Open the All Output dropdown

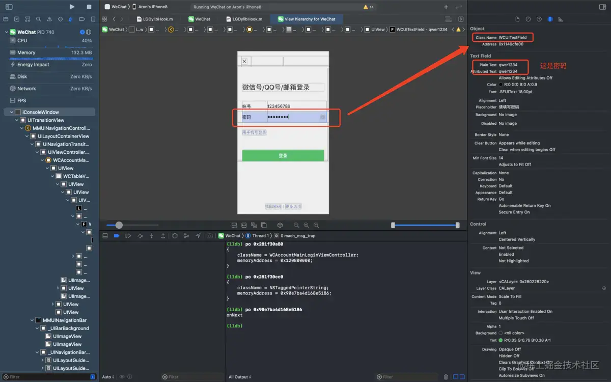coord(240,377)
